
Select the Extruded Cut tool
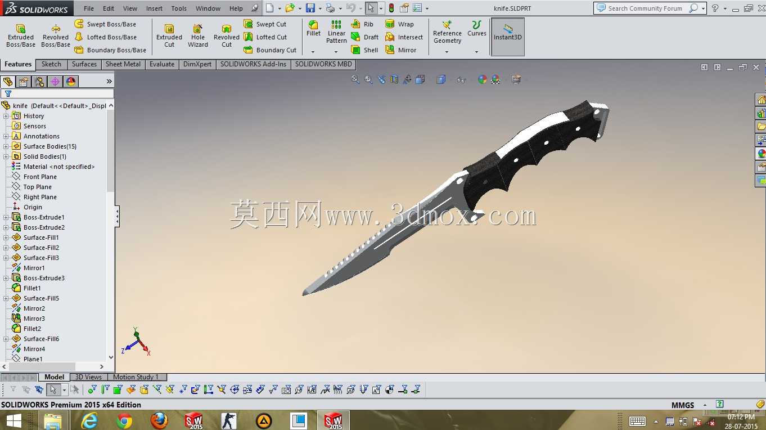[x=169, y=36]
